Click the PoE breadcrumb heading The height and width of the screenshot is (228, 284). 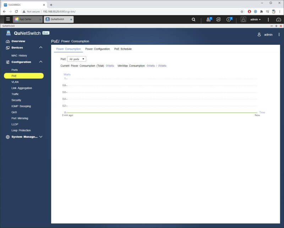pyautogui.click(x=55, y=41)
